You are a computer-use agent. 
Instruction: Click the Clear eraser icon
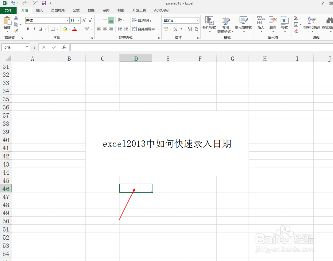point(296,31)
